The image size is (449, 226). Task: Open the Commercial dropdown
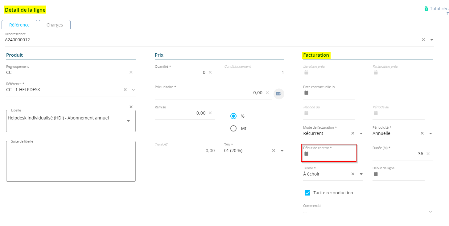click(x=430, y=212)
